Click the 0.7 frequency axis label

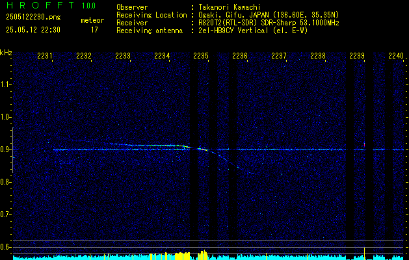click(x=5, y=214)
